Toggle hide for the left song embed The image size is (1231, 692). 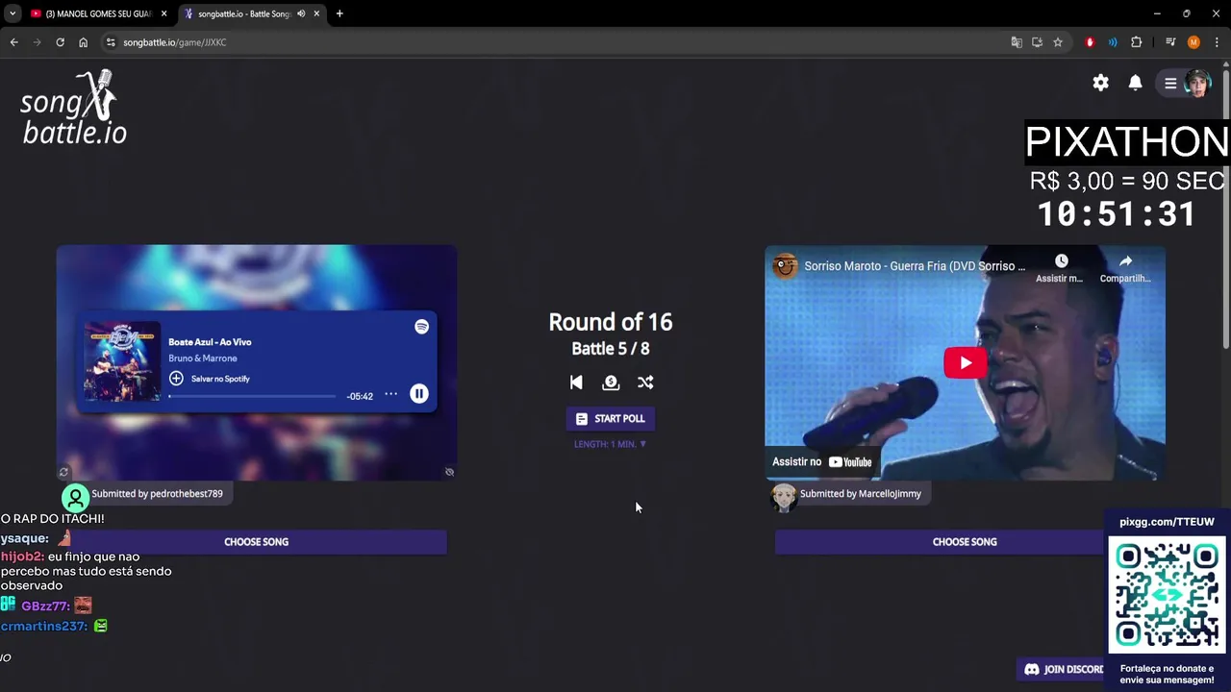(449, 472)
